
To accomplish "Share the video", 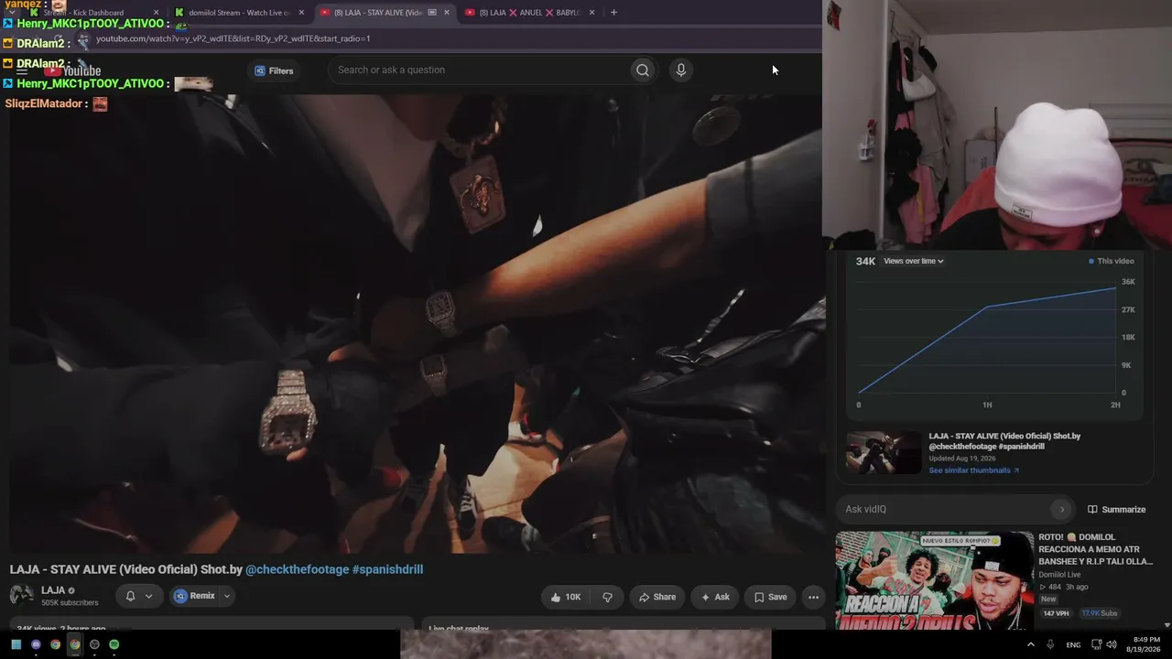I will pyautogui.click(x=657, y=597).
